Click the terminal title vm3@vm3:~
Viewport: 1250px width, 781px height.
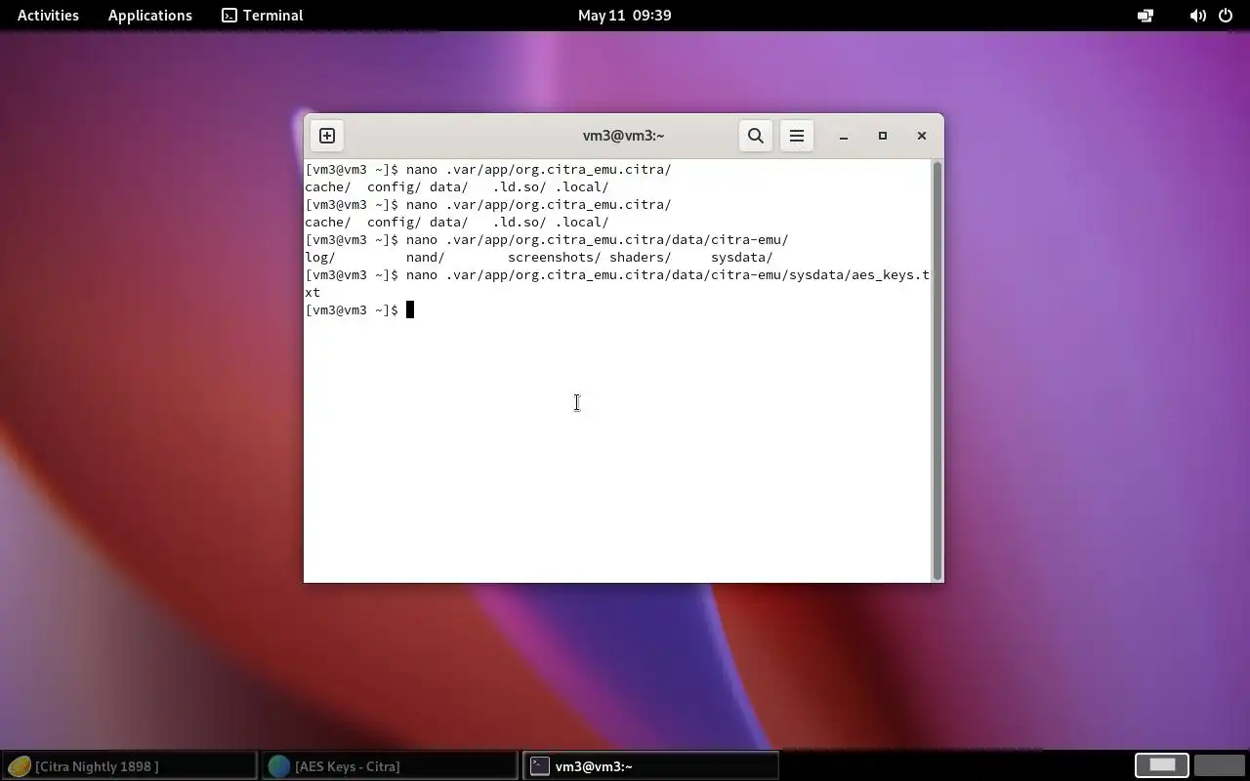(x=623, y=136)
